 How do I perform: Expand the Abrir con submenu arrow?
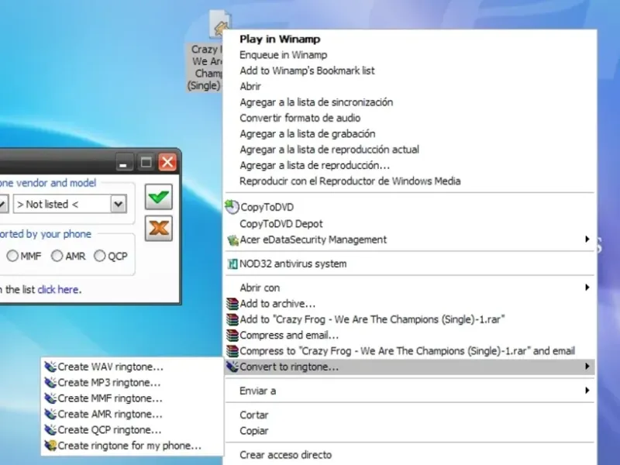[587, 288]
